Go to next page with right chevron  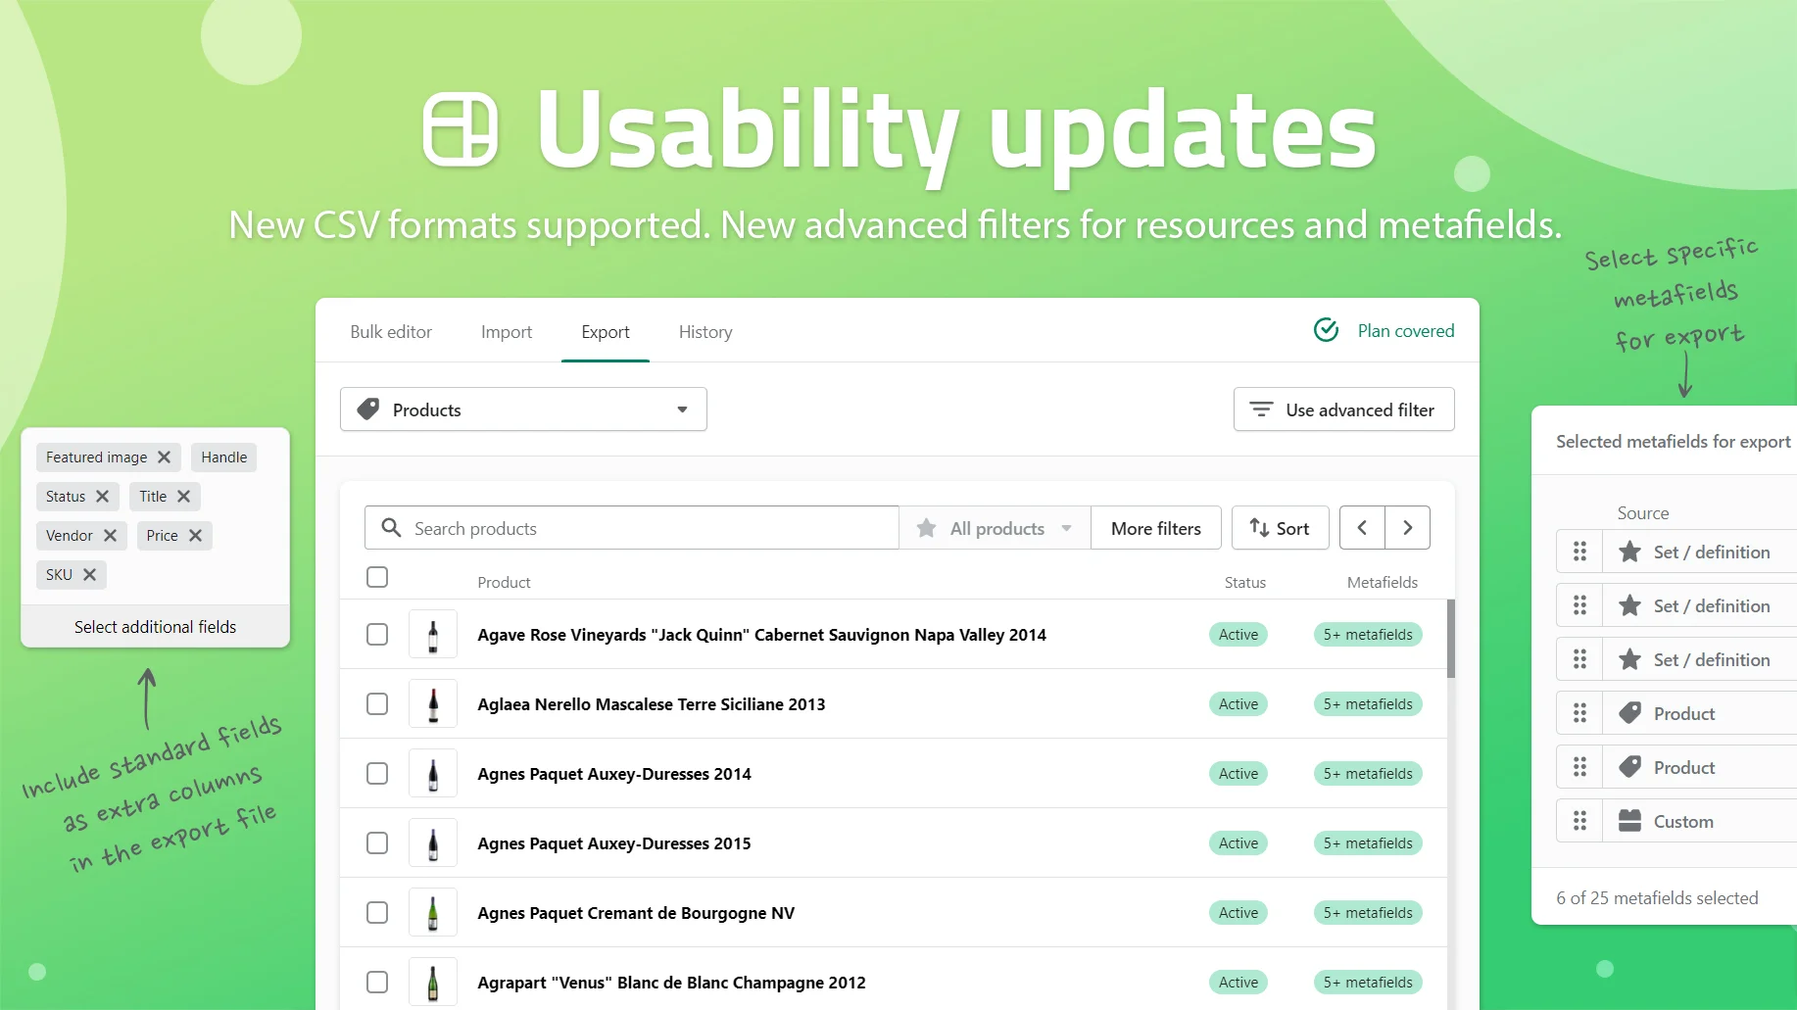click(x=1407, y=528)
